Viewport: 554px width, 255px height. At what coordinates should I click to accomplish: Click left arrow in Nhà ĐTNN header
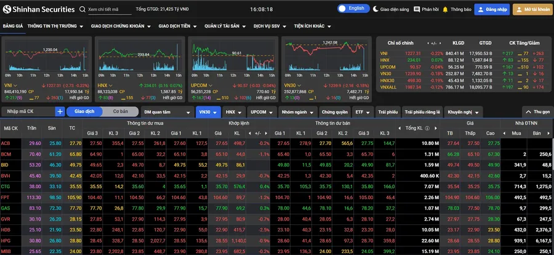coord(505,133)
